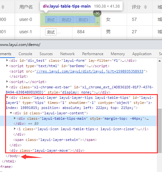Viewport: 162px width, 172px height.
Task: Expand the barDemo script node
Action: (7, 66)
